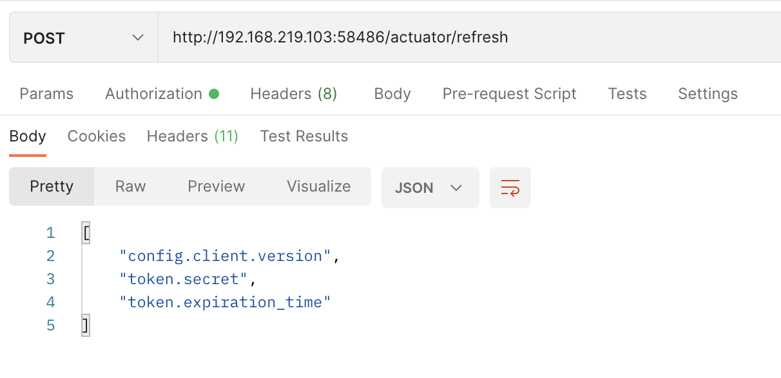The height and width of the screenshot is (378, 781).
Task: Open the Visualize view
Action: click(x=319, y=186)
